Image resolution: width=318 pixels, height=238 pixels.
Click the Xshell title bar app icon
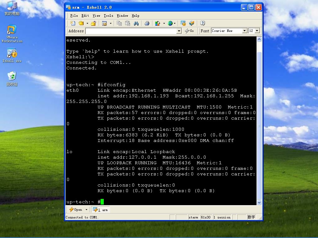point(68,7)
